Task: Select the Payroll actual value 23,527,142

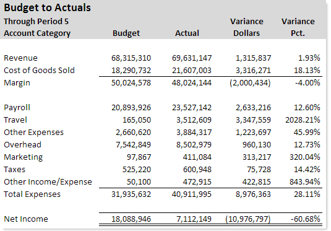Action: click(x=192, y=107)
